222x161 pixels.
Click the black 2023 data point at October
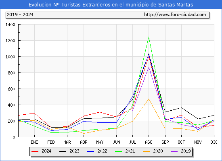tap(181, 108)
